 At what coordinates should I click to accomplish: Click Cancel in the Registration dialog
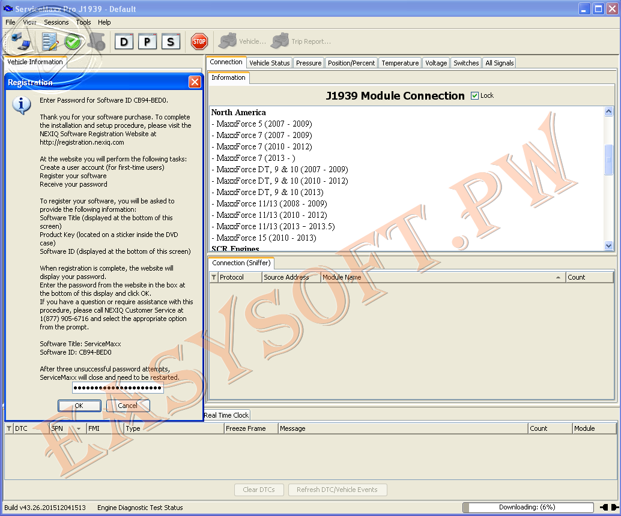128,406
